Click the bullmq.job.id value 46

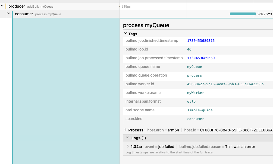tap(189, 49)
